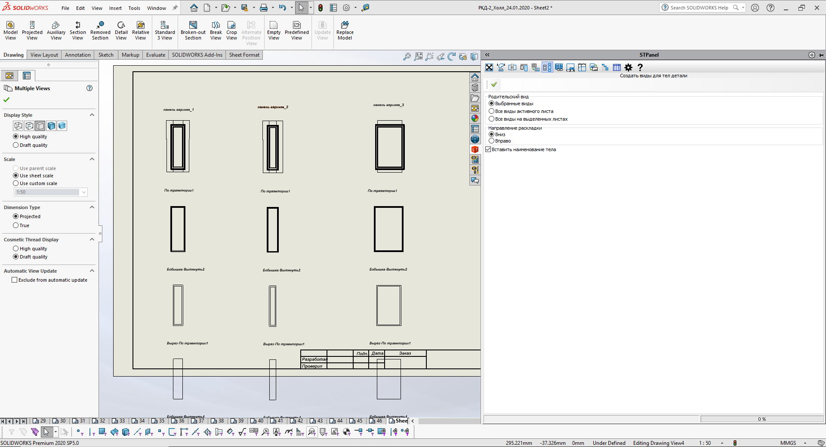Open Design Library in task pane
Screen dimensions: 826x447
475,88
